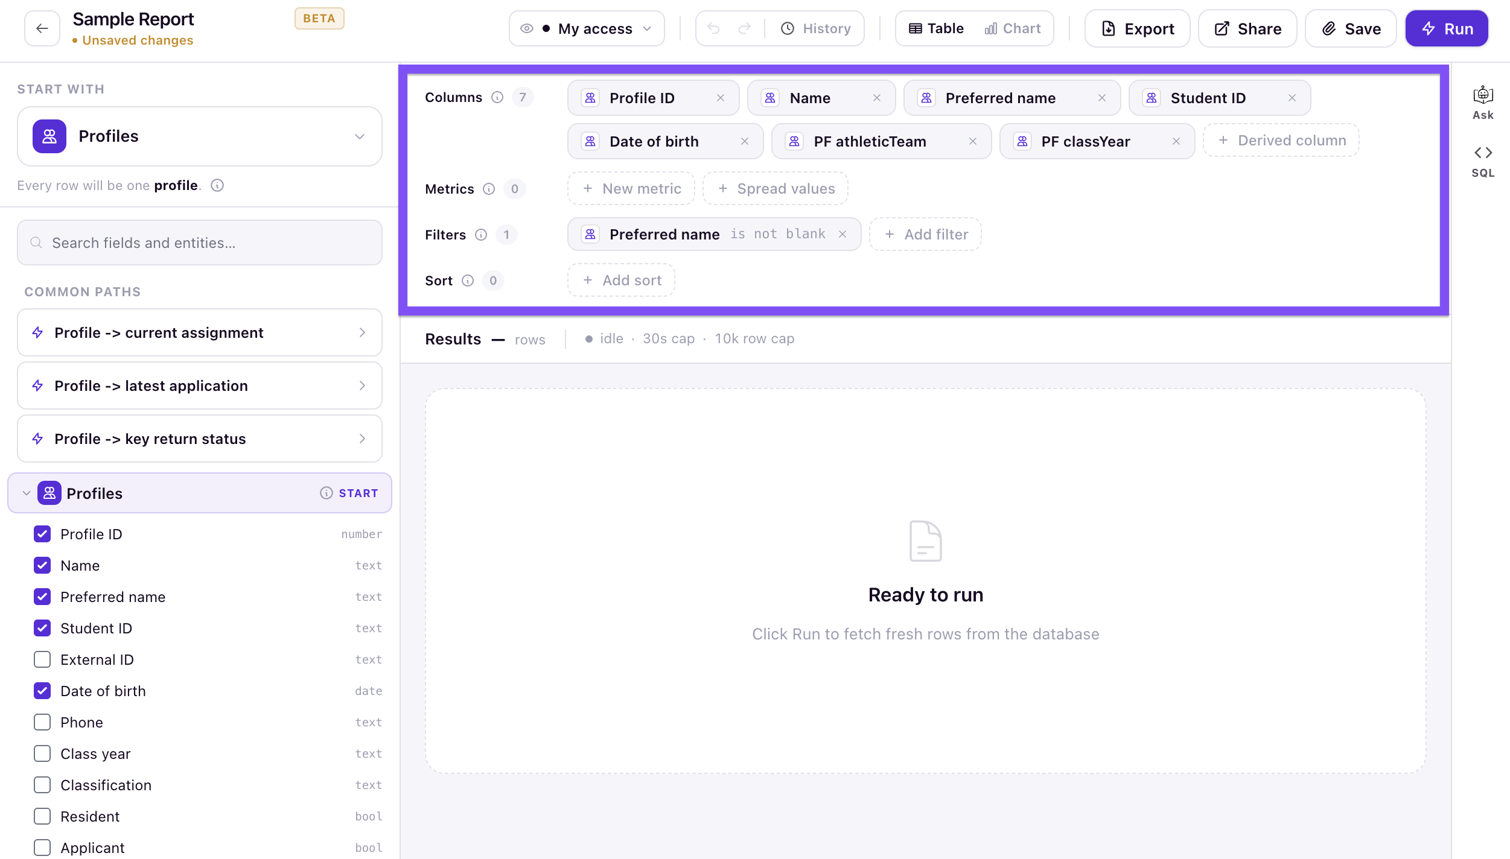Click the info icon next to Sort
Screen dimensions: 1510x859
click(x=468, y=281)
